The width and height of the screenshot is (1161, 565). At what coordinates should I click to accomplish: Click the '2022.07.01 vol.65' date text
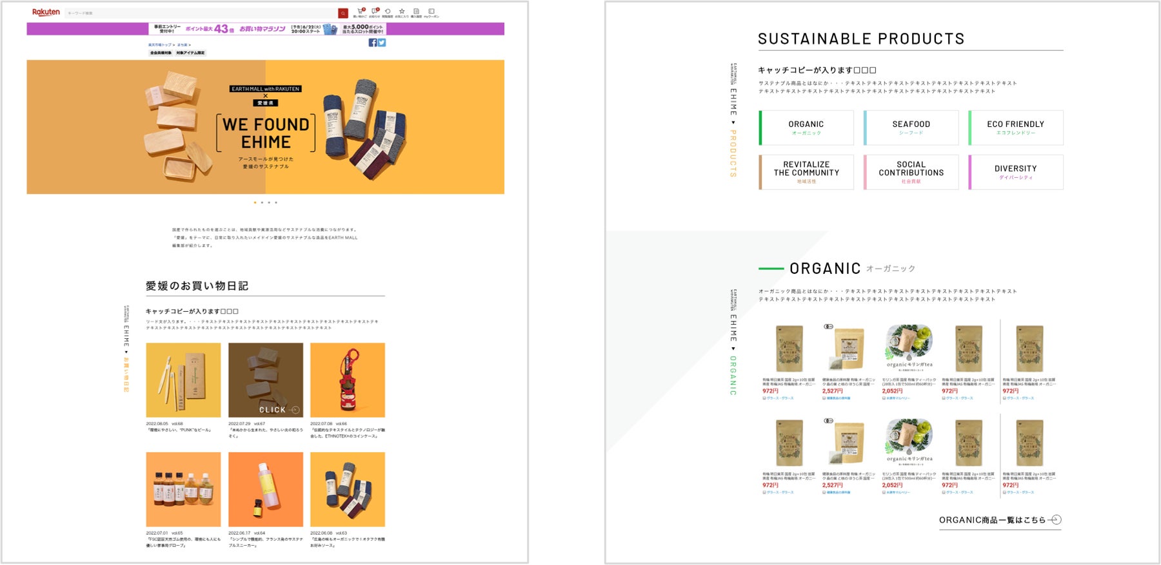point(164,533)
